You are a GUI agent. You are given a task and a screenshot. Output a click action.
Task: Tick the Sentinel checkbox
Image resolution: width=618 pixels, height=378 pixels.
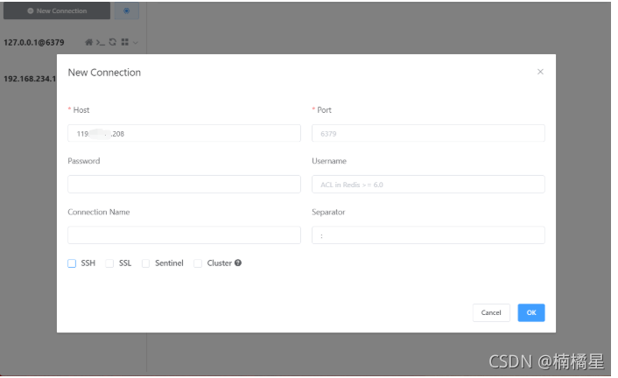[146, 263]
